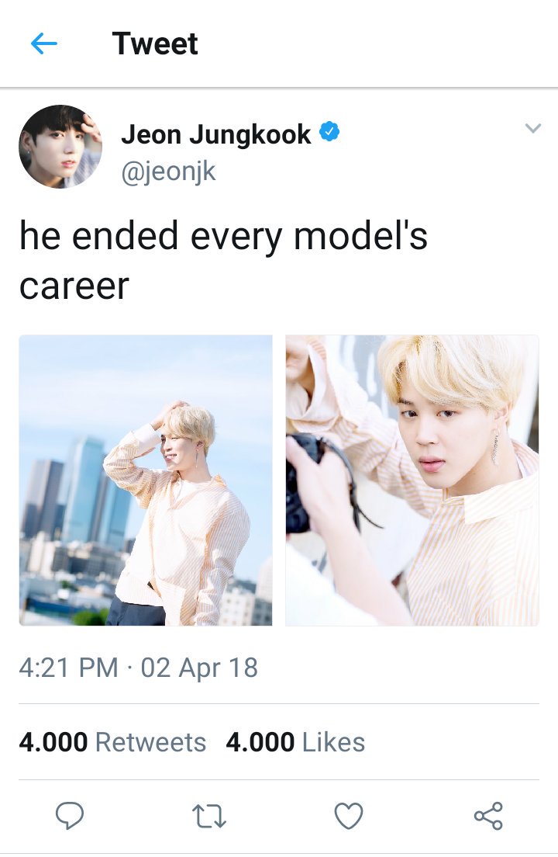Viewport: 558px width, 857px height.
Task: Tap the bold 4.000 beside Likes
Action: tap(260, 741)
